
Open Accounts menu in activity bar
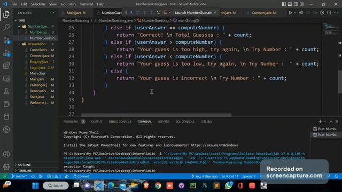6,154
